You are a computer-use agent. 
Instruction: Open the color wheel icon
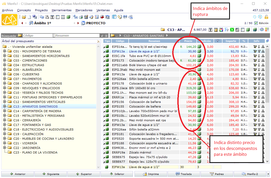[221, 30]
